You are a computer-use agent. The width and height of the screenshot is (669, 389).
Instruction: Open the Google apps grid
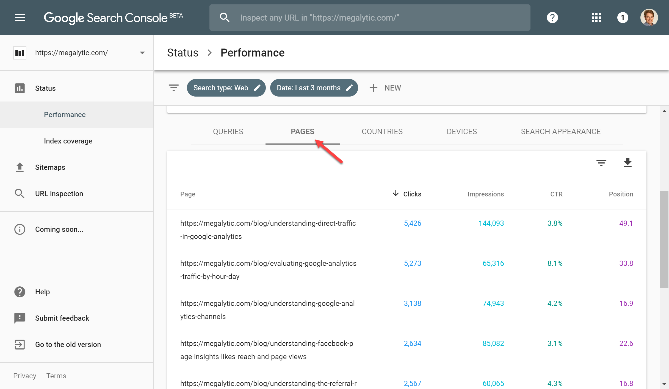(x=596, y=18)
